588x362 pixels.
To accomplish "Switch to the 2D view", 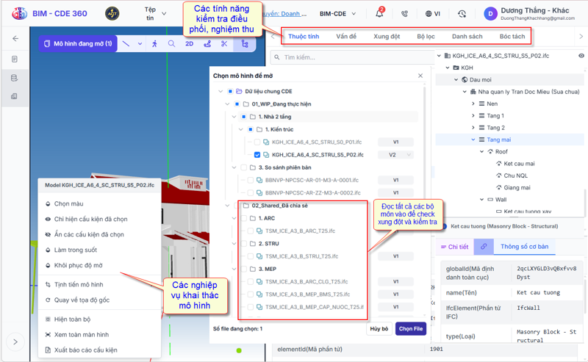I will coord(190,44).
